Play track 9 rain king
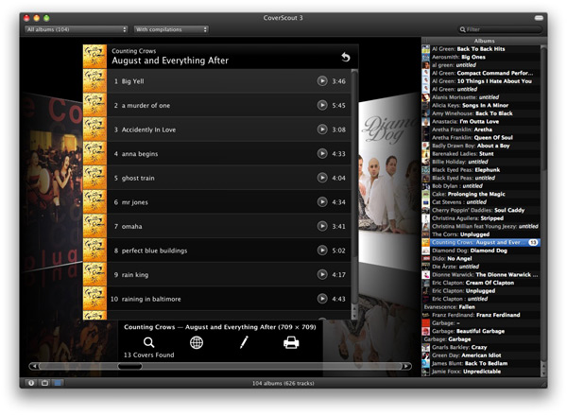567x415 pixels. pyautogui.click(x=322, y=274)
